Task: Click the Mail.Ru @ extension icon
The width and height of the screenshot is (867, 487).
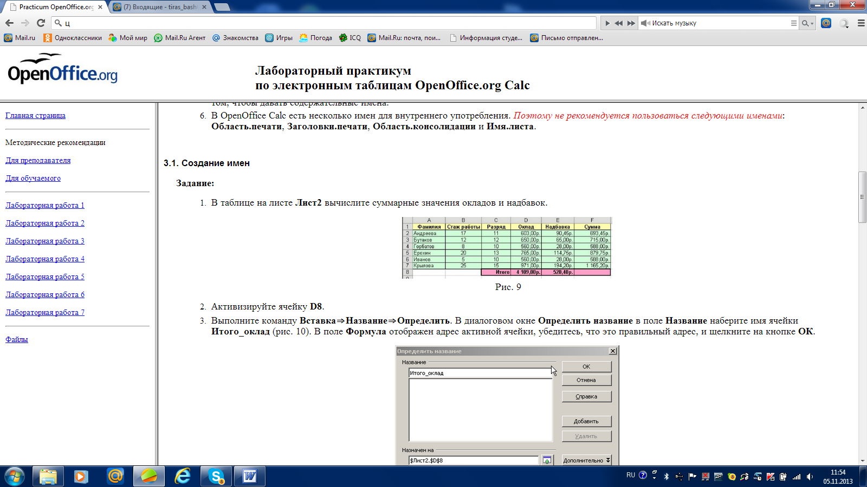Action: 826,23
